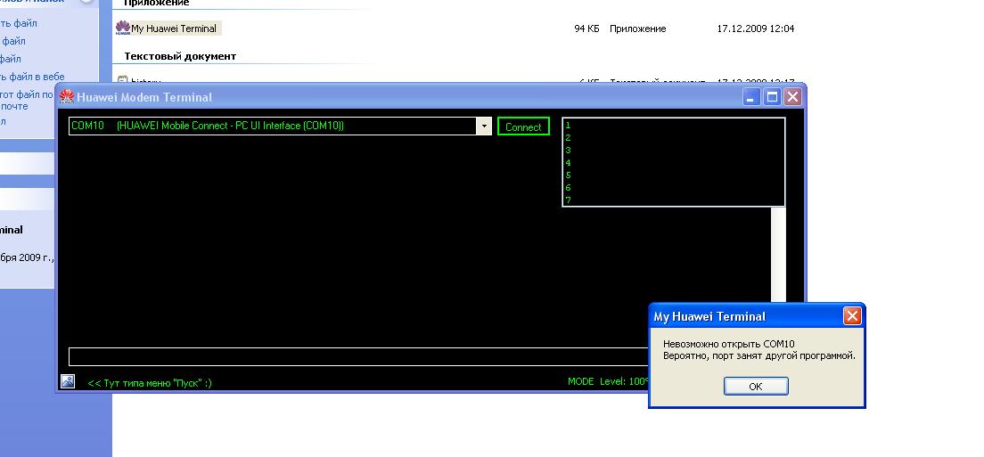Viewport: 984px width, 457px height.
Task: Open the COM port dropdown arrow
Action: point(484,126)
